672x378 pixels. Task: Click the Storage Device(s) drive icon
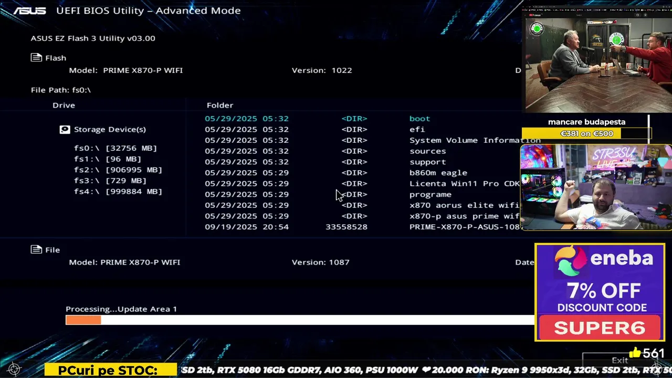click(x=65, y=129)
